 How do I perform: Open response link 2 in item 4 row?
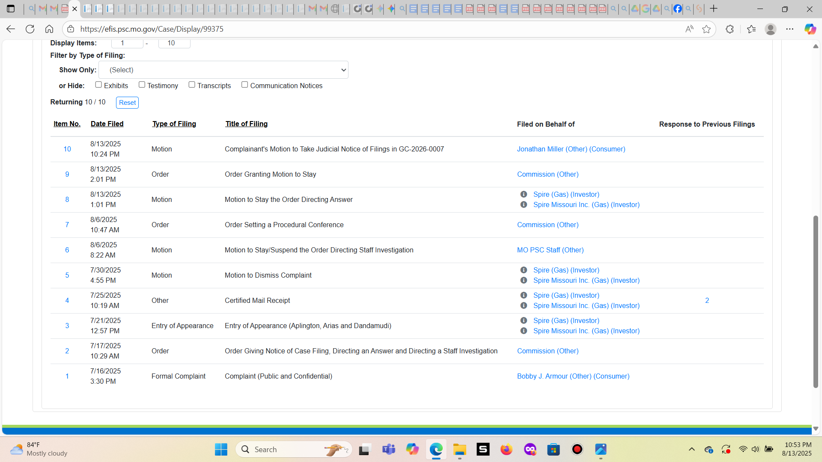click(x=707, y=301)
